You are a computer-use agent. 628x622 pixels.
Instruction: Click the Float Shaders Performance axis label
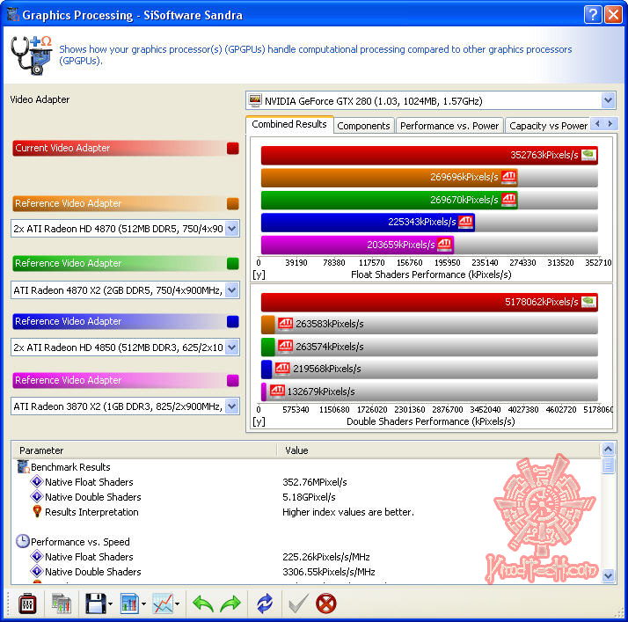pos(431,274)
